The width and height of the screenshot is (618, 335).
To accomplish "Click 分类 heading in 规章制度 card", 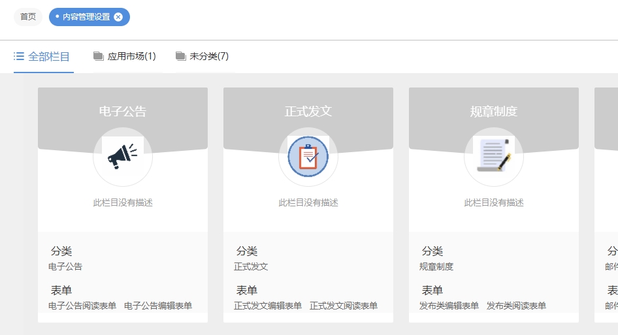I will point(432,251).
